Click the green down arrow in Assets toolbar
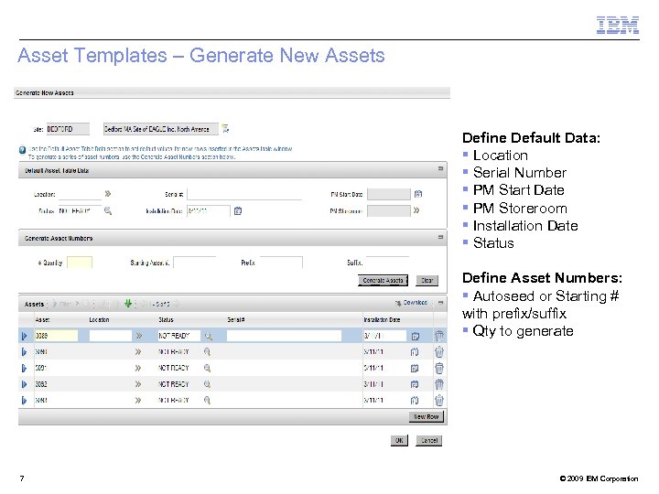The image size is (659, 494). point(128,303)
